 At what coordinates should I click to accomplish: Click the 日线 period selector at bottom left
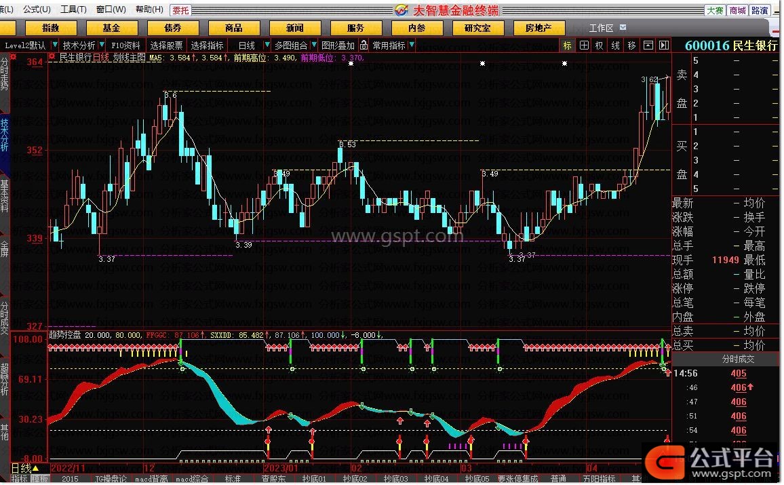click(x=25, y=469)
